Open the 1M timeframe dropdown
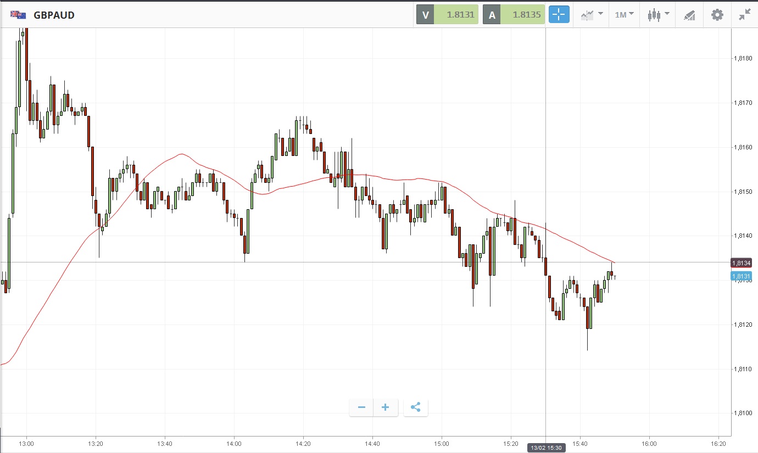The height and width of the screenshot is (453, 758). (624, 15)
